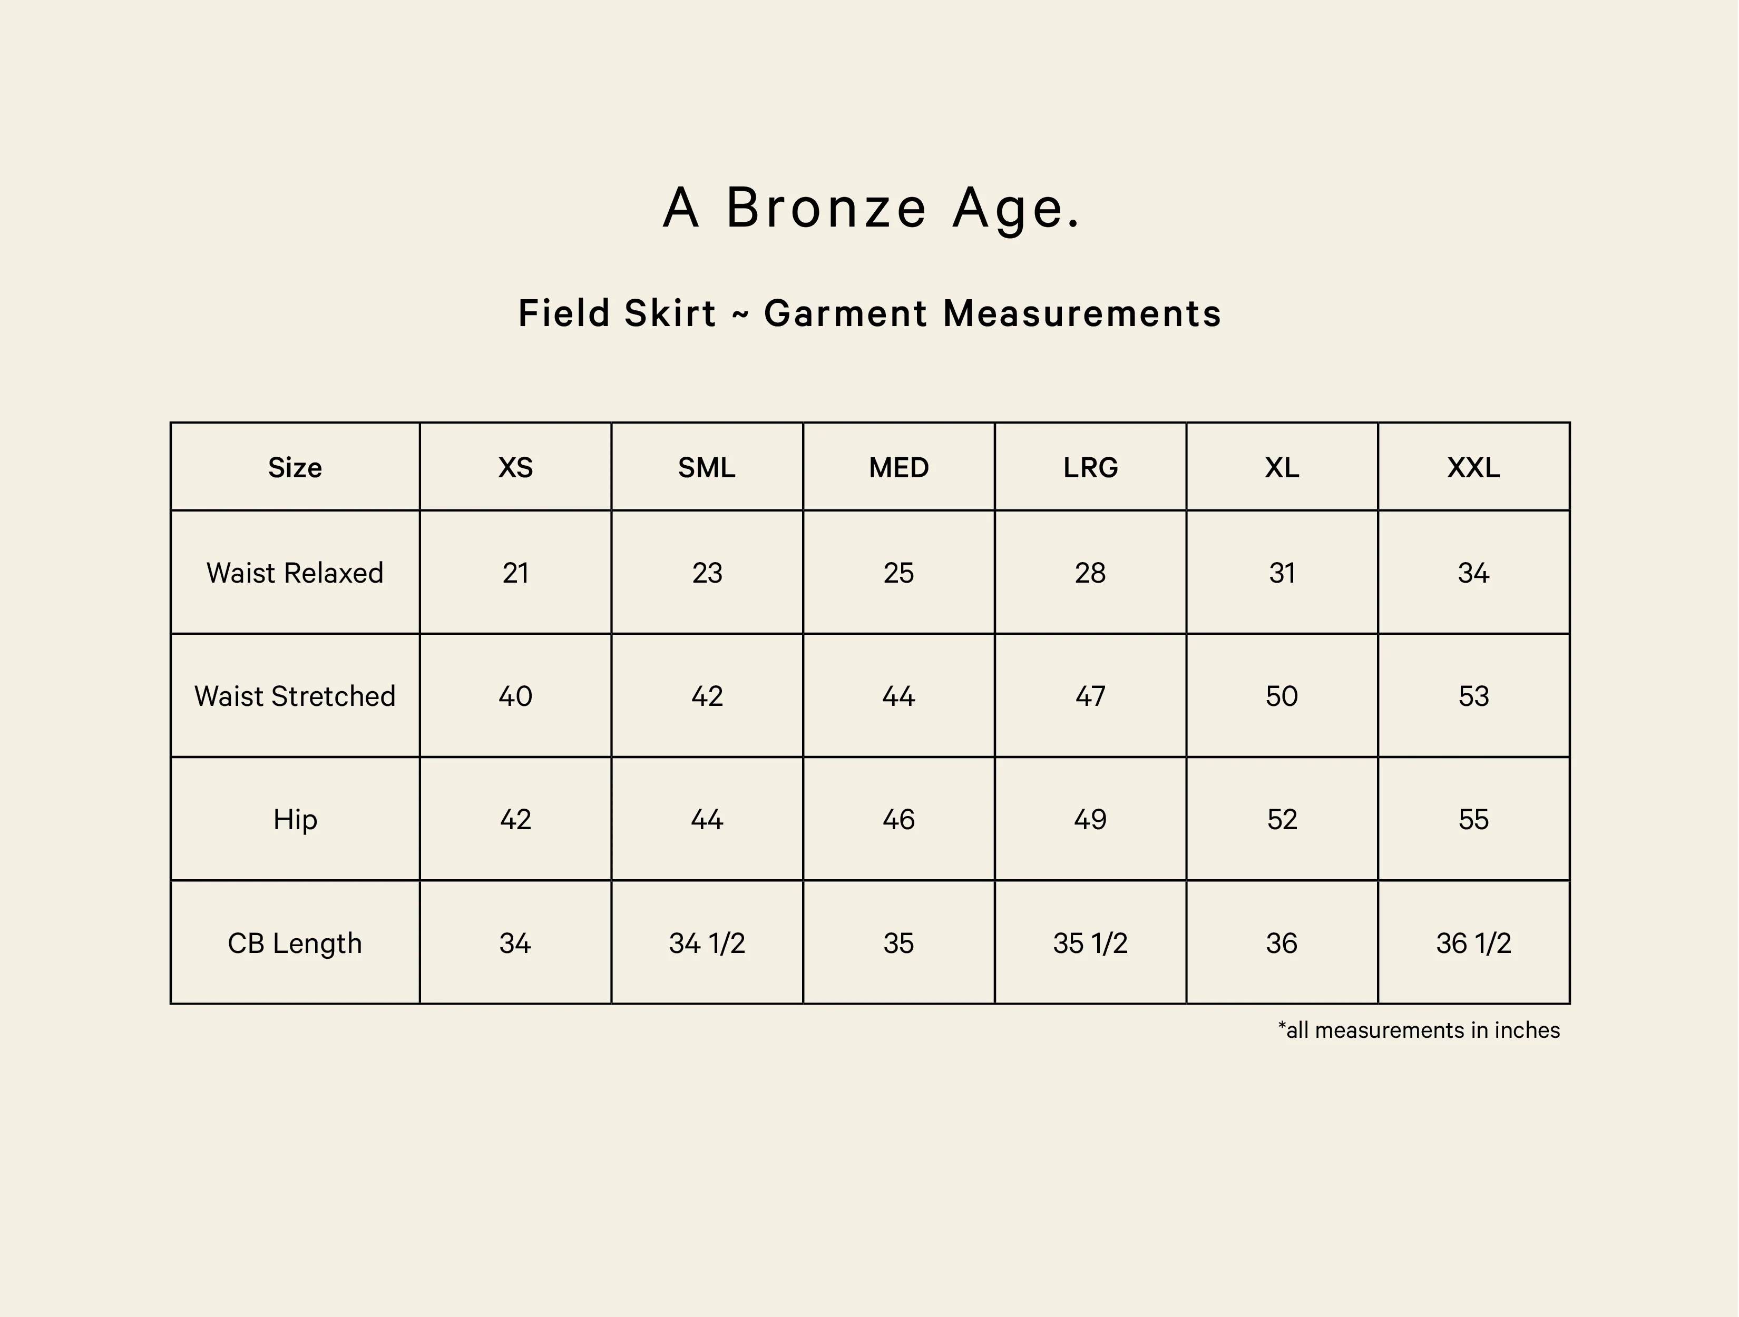Click the Waist Relaxed value 28
The image size is (1739, 1317).
click(x=1090, y=573)
